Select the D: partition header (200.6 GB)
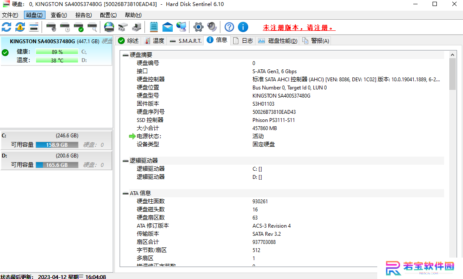 pyautogui.click(x=57, y=156)
